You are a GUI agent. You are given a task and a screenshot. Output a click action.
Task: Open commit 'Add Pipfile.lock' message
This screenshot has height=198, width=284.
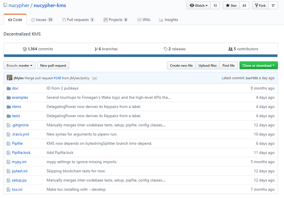(x=60, y=152)
